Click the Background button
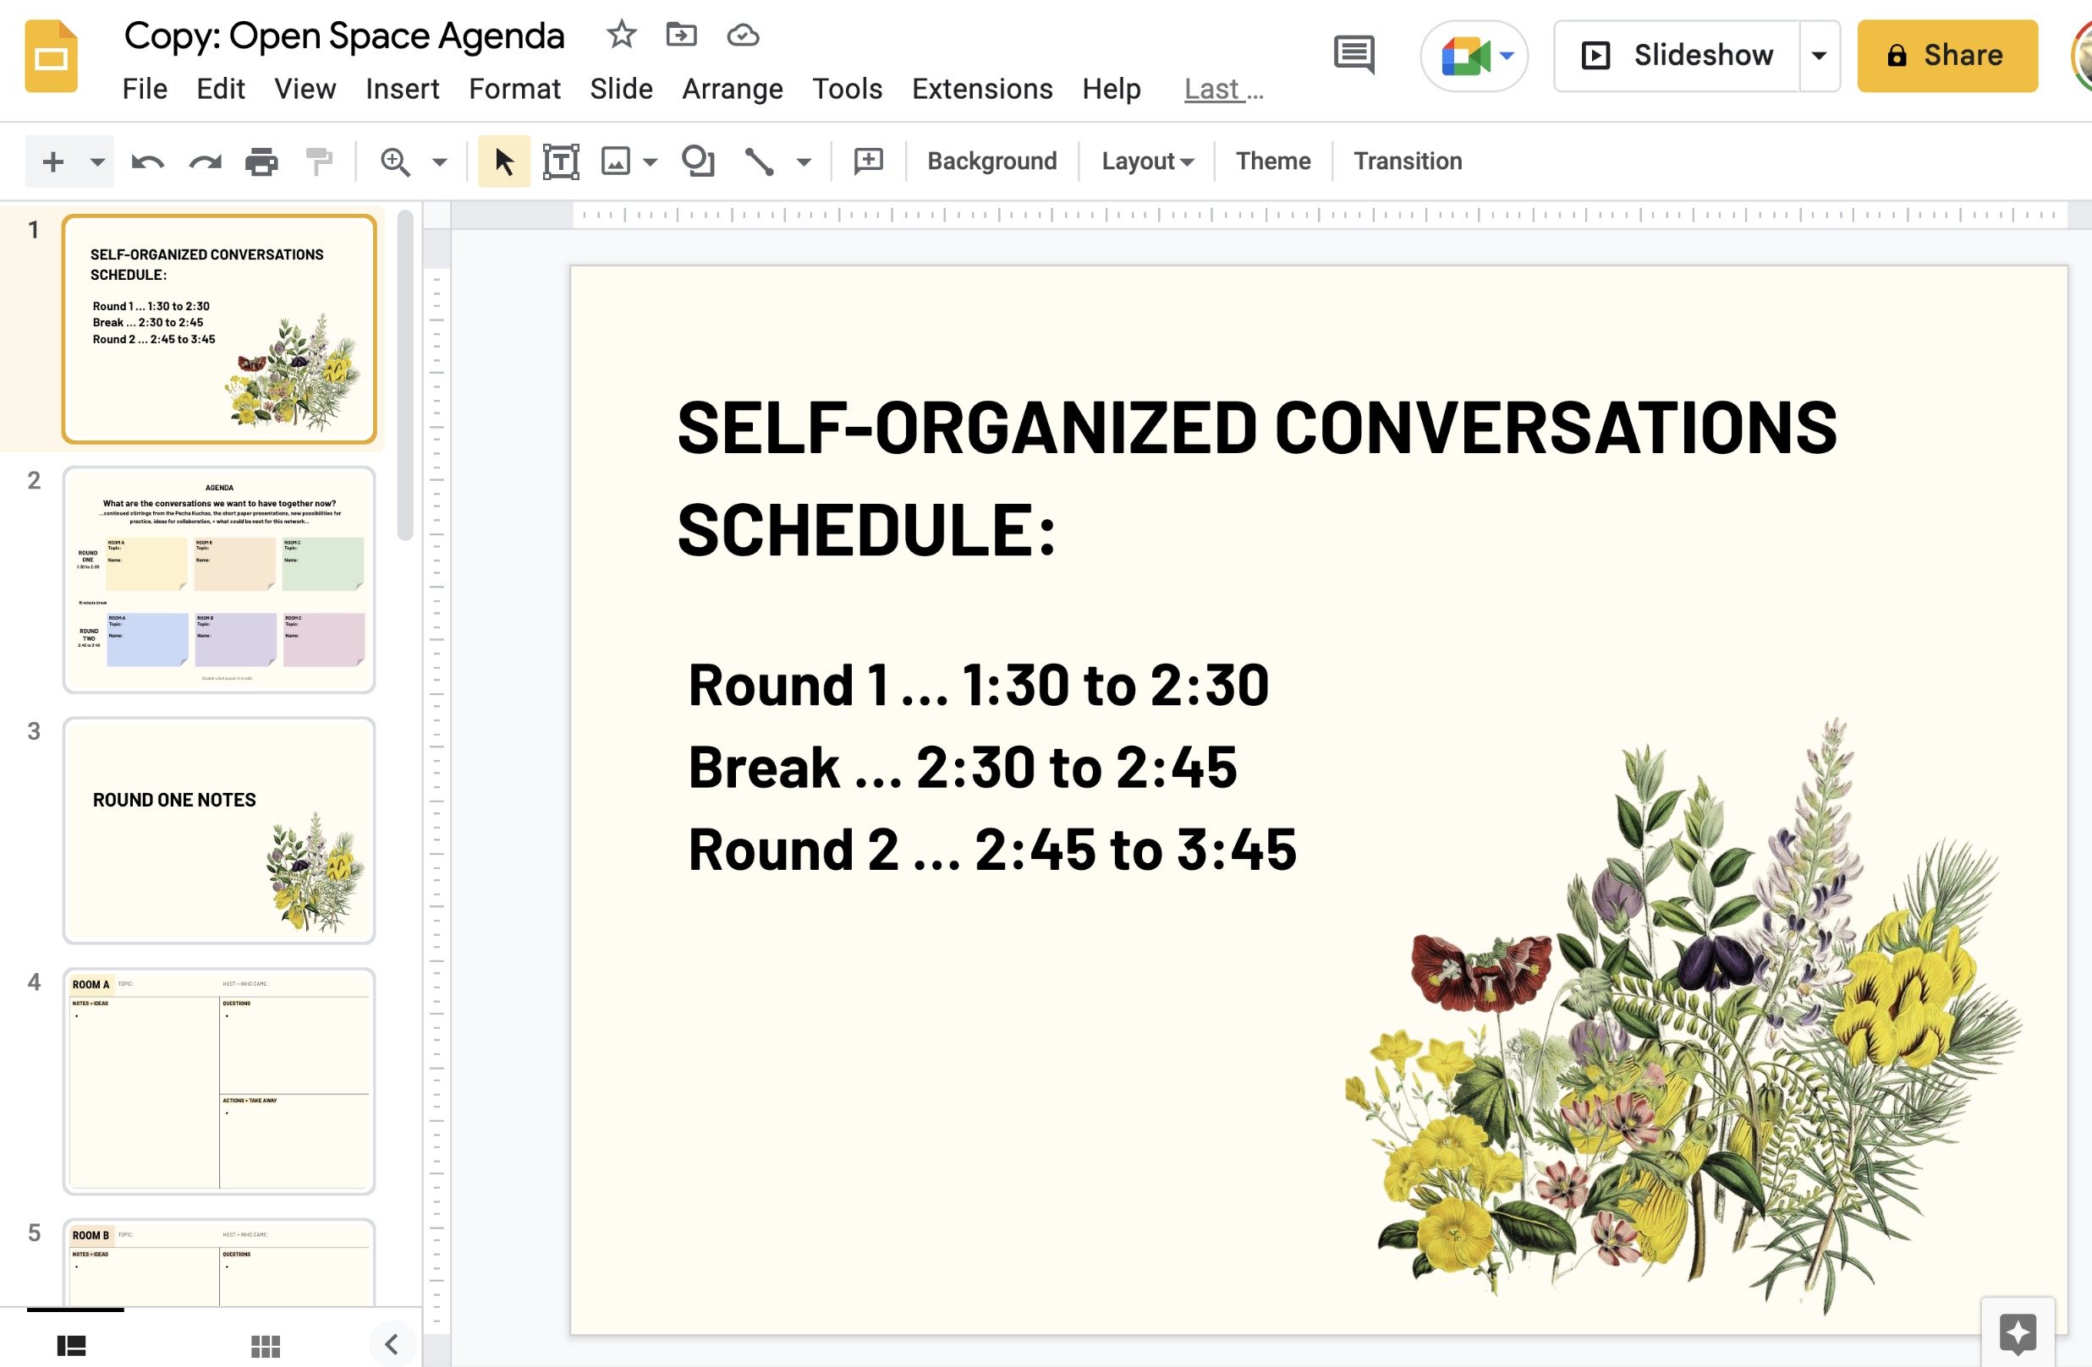The height and width of the screenshot is (1367, 2092). (x=991, y=161)
